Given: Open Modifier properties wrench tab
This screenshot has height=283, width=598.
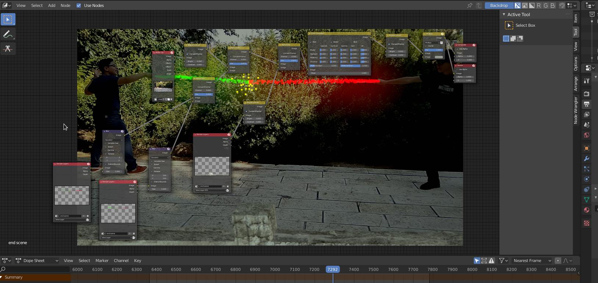Looking at the screenshot, I should pos(587,159).
